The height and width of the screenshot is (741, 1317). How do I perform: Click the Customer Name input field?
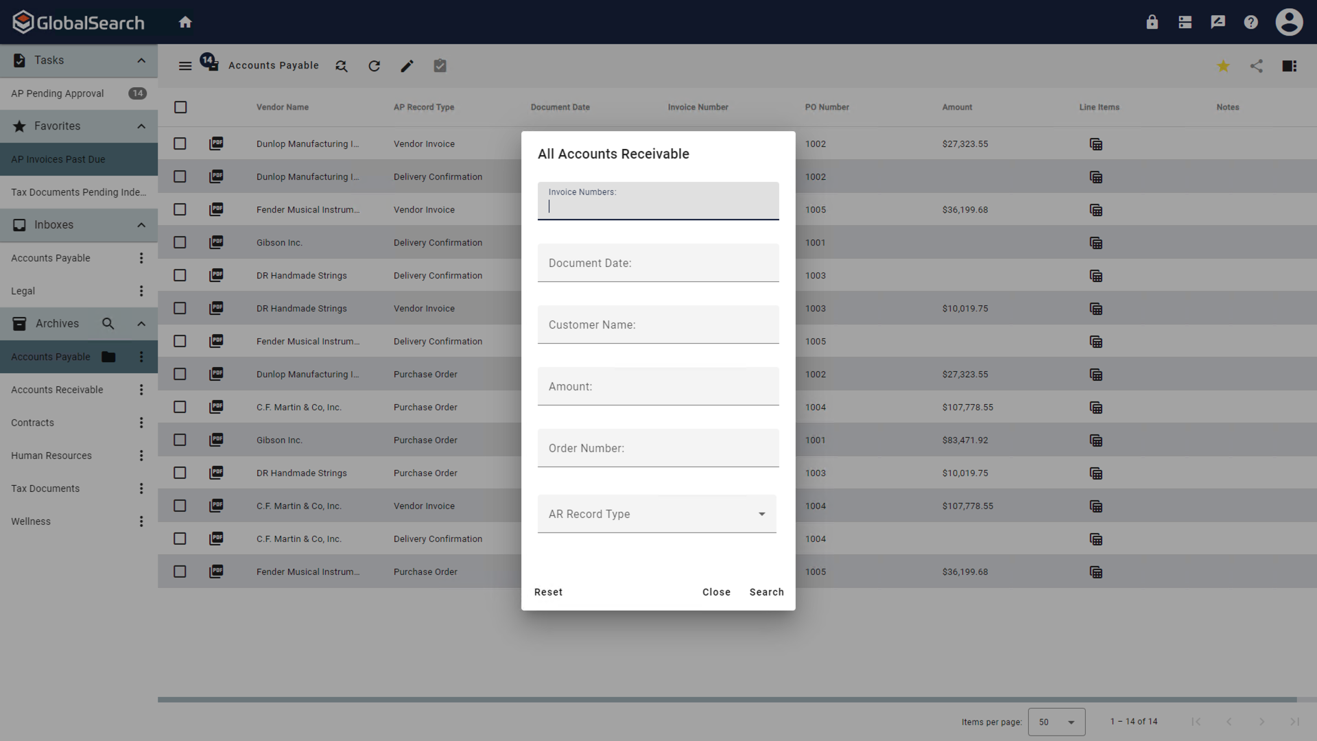[x=658, y=325]
